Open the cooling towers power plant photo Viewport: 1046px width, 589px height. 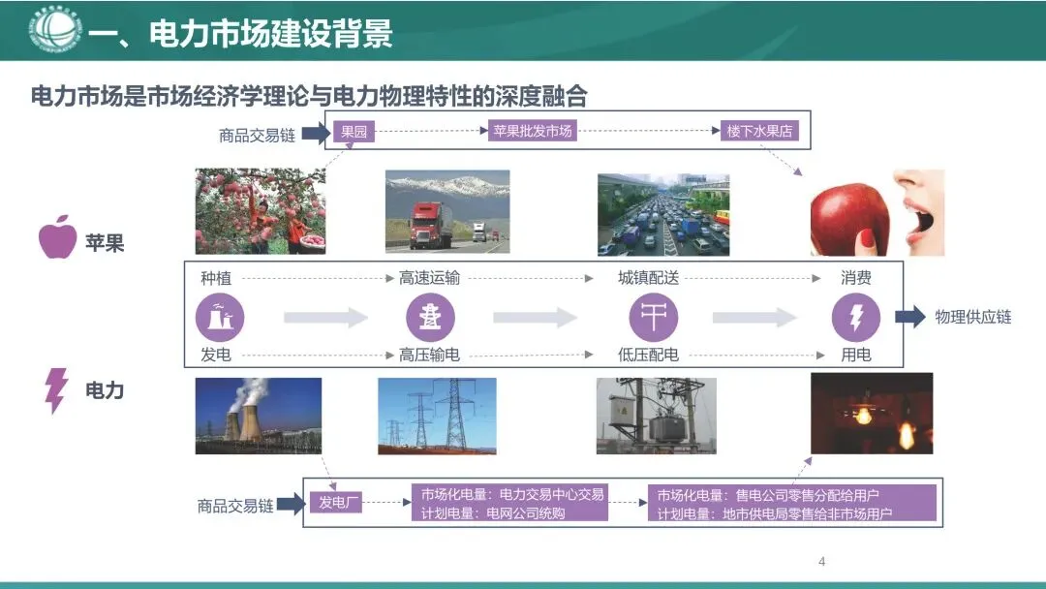[259, 416]
